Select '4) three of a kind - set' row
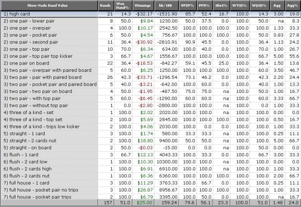The height and width of the screenshot is (207, 301). (x=150, y=112)
